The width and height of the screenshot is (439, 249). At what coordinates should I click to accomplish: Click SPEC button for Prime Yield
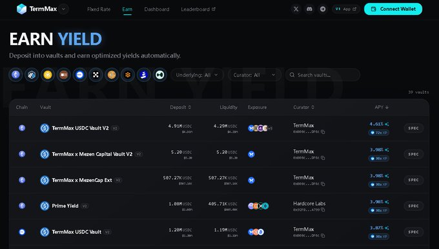(x=414, y=206)
